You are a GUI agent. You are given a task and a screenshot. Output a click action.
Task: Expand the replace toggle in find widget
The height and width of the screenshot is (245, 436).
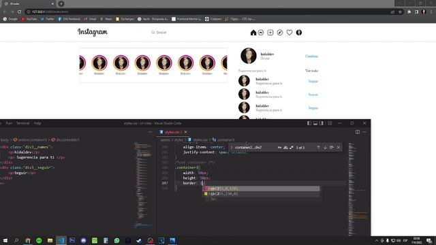pyautogui.click(x=232, y=148)
